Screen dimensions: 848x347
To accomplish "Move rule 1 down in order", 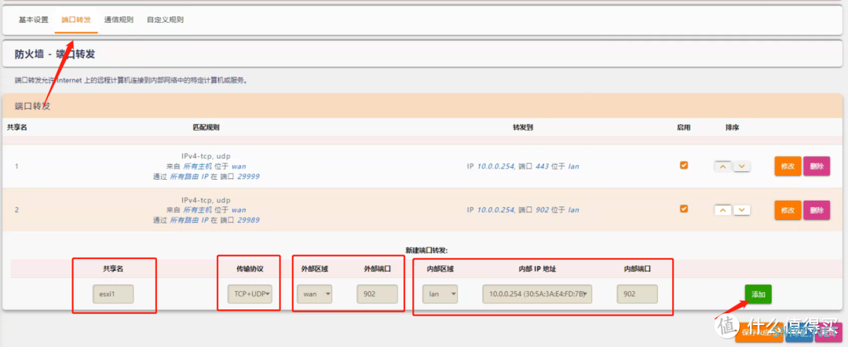I will 741,166.
